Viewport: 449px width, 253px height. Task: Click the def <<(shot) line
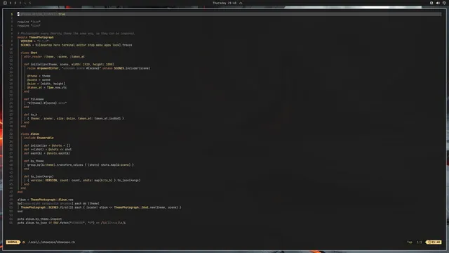[48, 150]
